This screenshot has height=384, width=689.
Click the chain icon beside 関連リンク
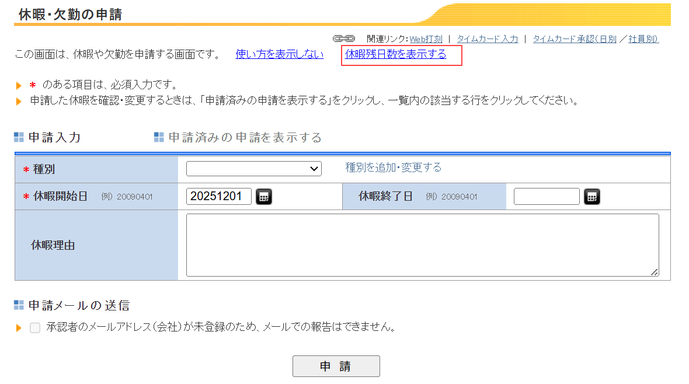click(343, 39)
